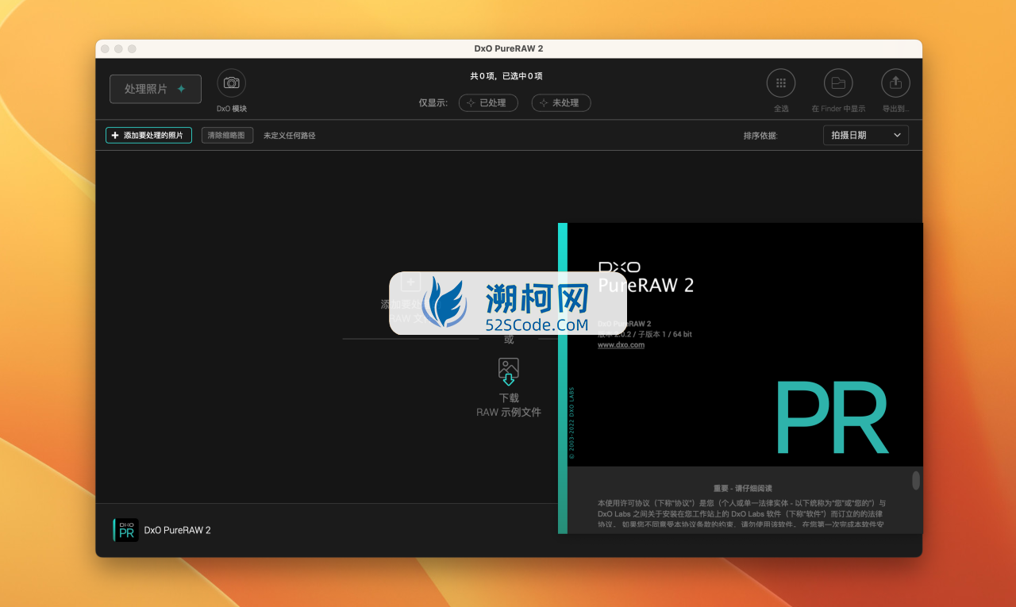The image size is (1016, 607).
Task: Open the DxO 模块 camera icon
Action: [231, 83]
